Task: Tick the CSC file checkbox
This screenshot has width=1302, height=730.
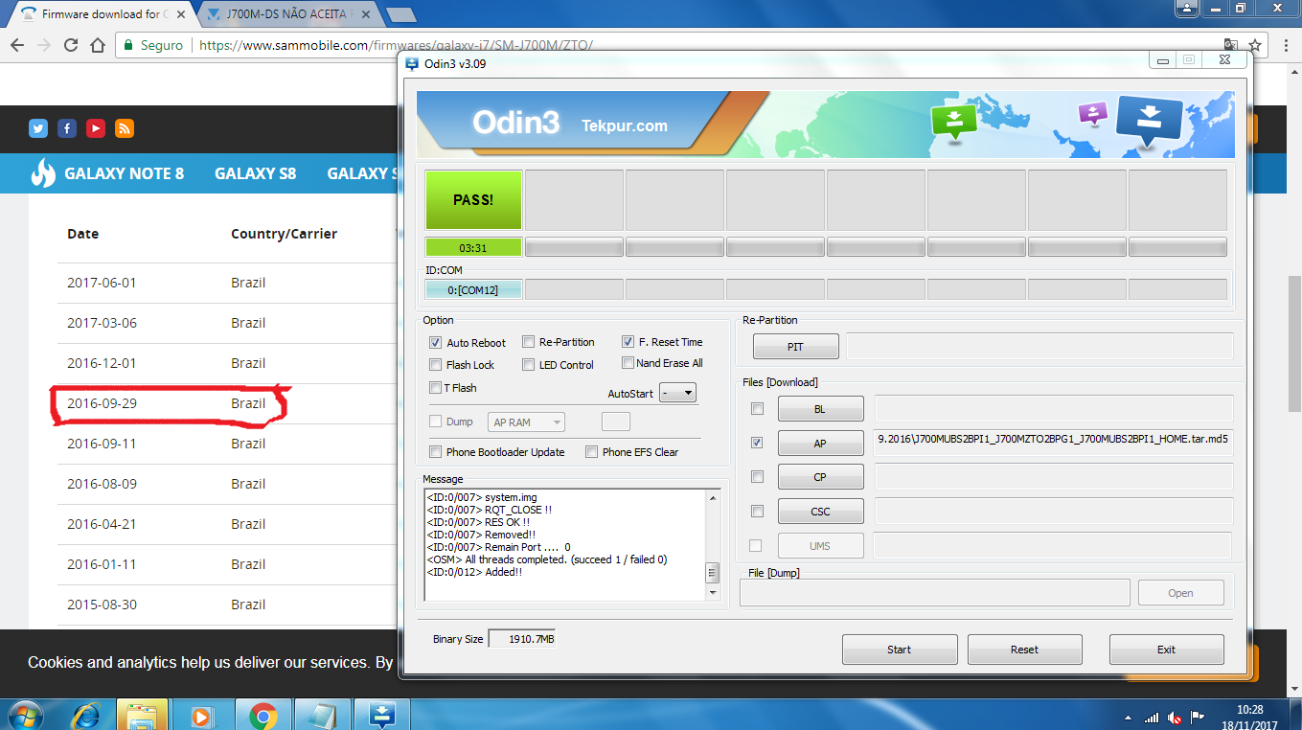Action: (x=757, y=511)
